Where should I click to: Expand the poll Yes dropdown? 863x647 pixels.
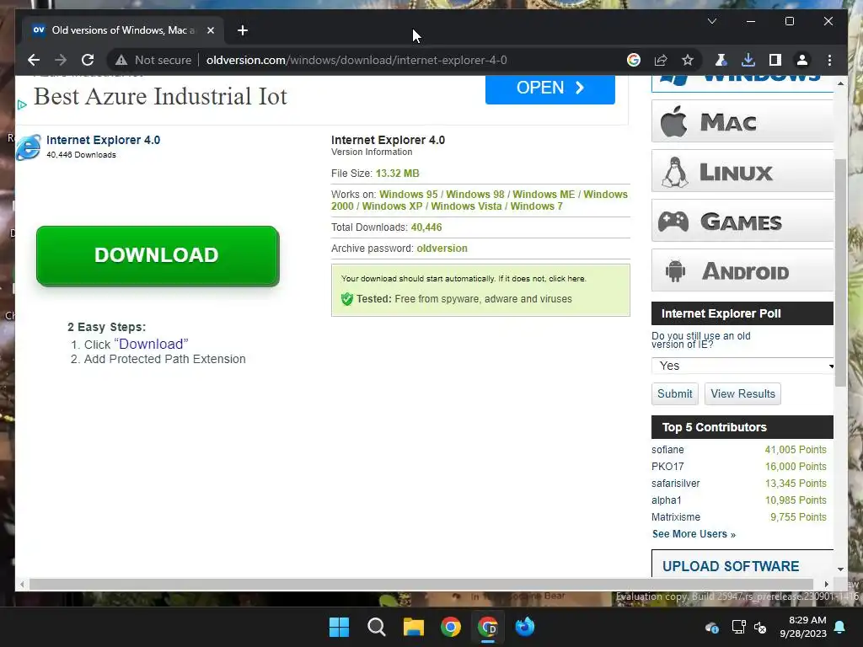tap(742, 366)
